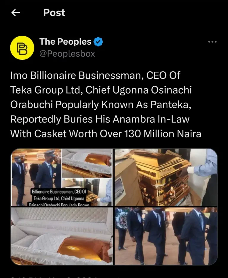Tap the blue verified badge

click(x=99, y=42)
